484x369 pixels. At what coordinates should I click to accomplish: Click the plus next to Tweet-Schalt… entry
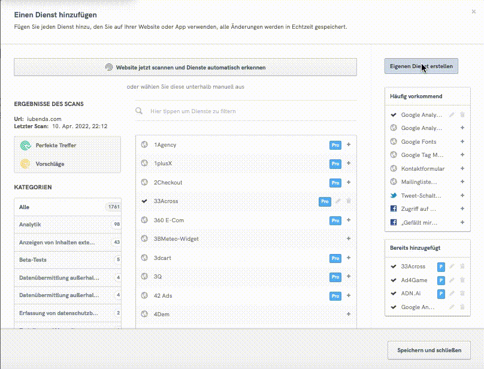click(462, 195)
